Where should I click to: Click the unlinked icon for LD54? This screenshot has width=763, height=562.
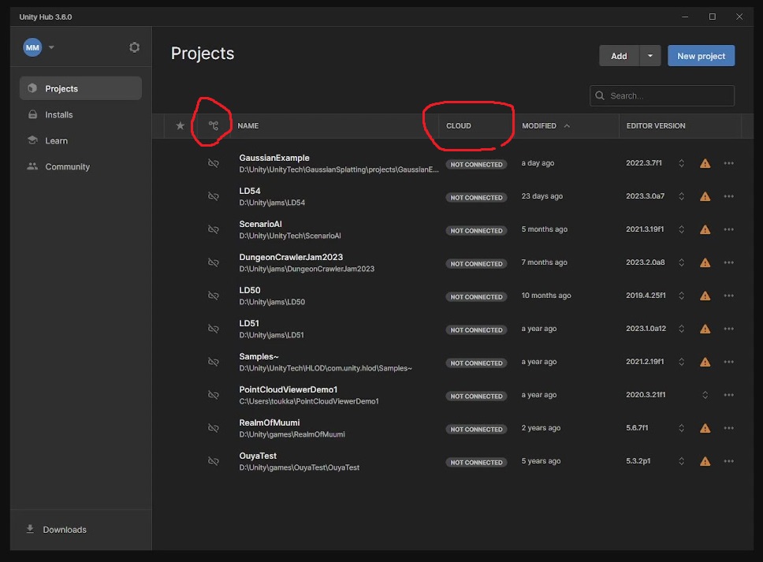[213, 196]
